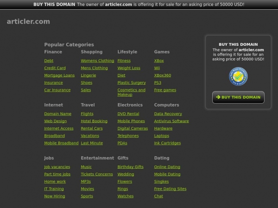Open the Ink Cartridges link
The height and width of the screenshot is (208, 278).
[167, 143]
